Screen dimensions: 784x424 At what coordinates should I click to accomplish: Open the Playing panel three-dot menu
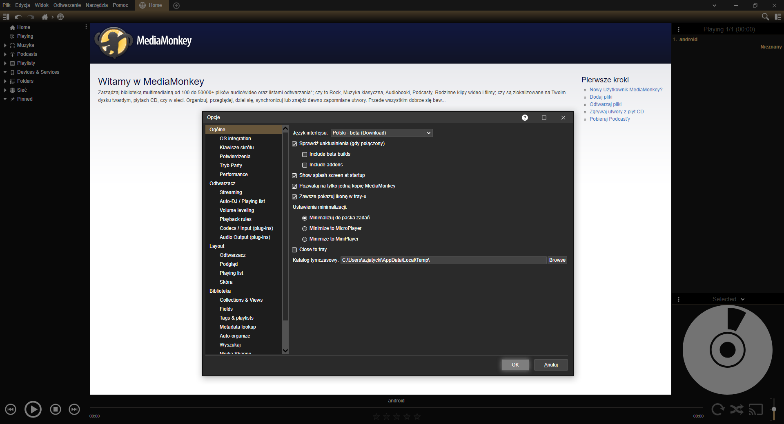tap(679, 29)
